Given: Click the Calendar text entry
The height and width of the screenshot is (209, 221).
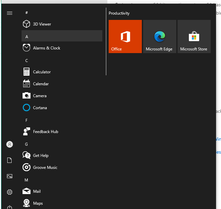Looking at the screenshot, I should tap(41, 84).
